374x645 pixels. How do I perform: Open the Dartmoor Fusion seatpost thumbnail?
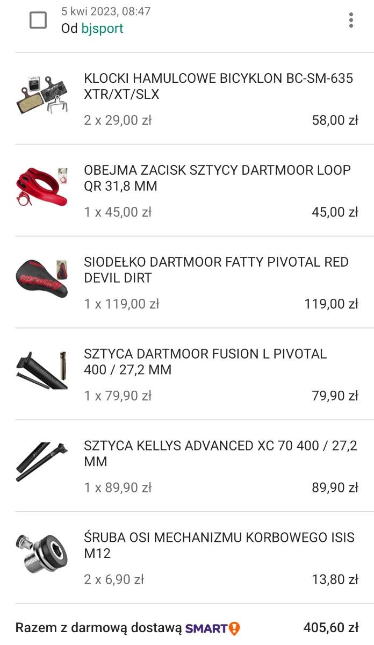pyautogui.click(x=42, y=370)
